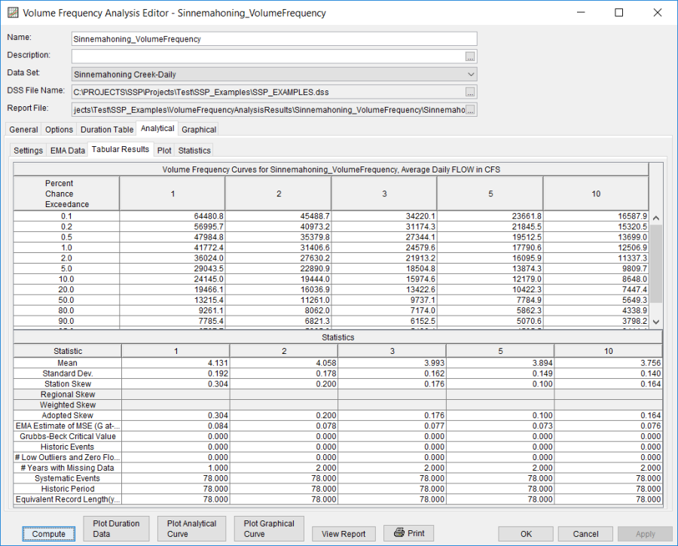Image resolution: width=678 pixels, height=546 pixels.
Task: Select cell value 40973.2
Action: pos(278,227)
